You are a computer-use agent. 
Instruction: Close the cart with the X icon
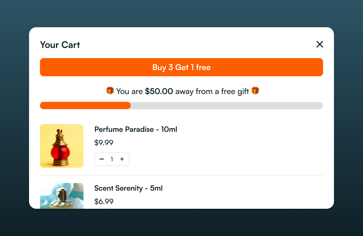coord(319,44)
